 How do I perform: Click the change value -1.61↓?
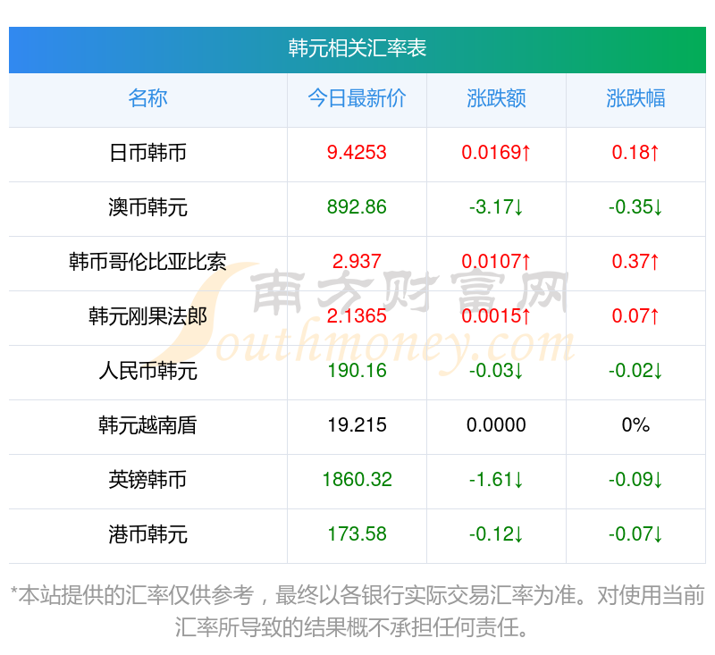(496, 480)
